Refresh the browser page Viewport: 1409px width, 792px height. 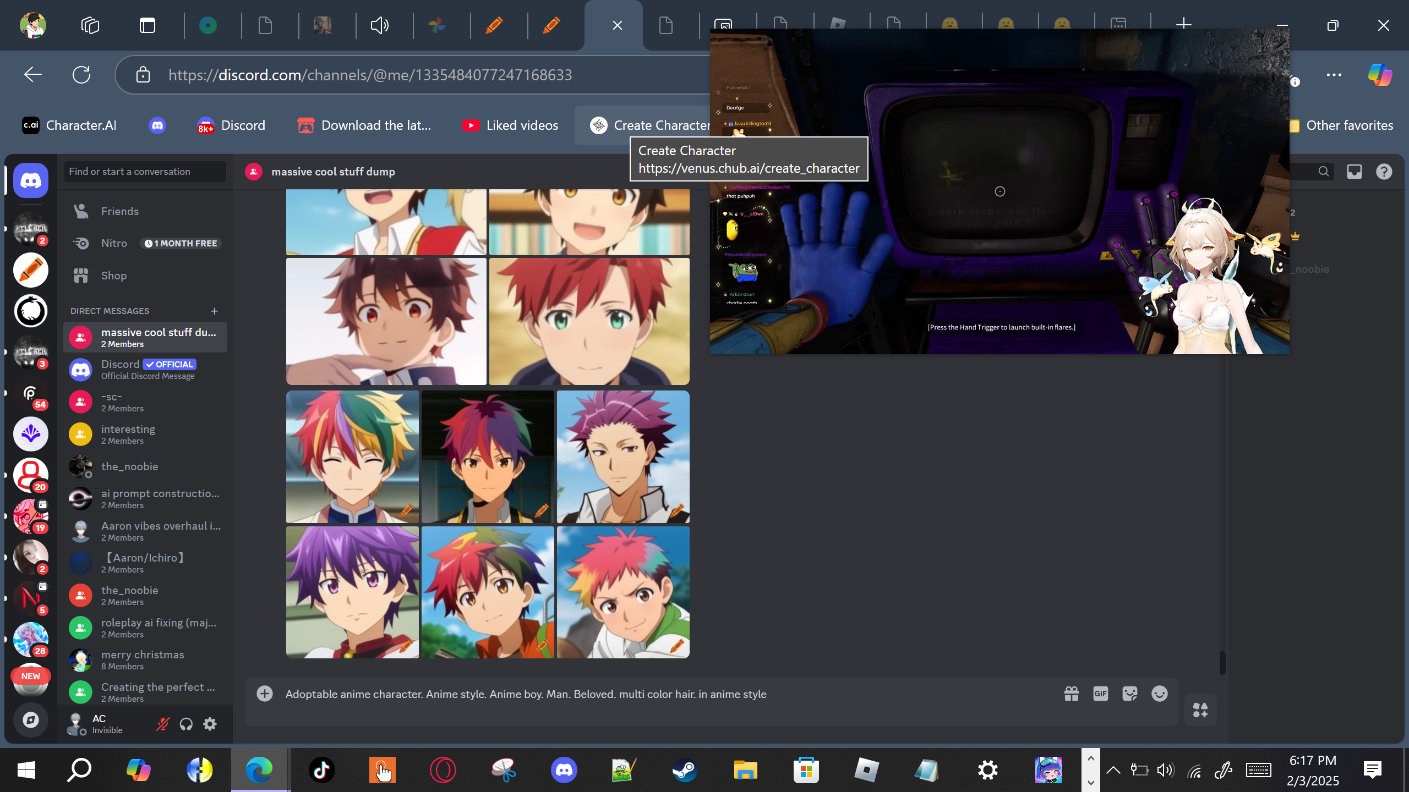(81, 74)
